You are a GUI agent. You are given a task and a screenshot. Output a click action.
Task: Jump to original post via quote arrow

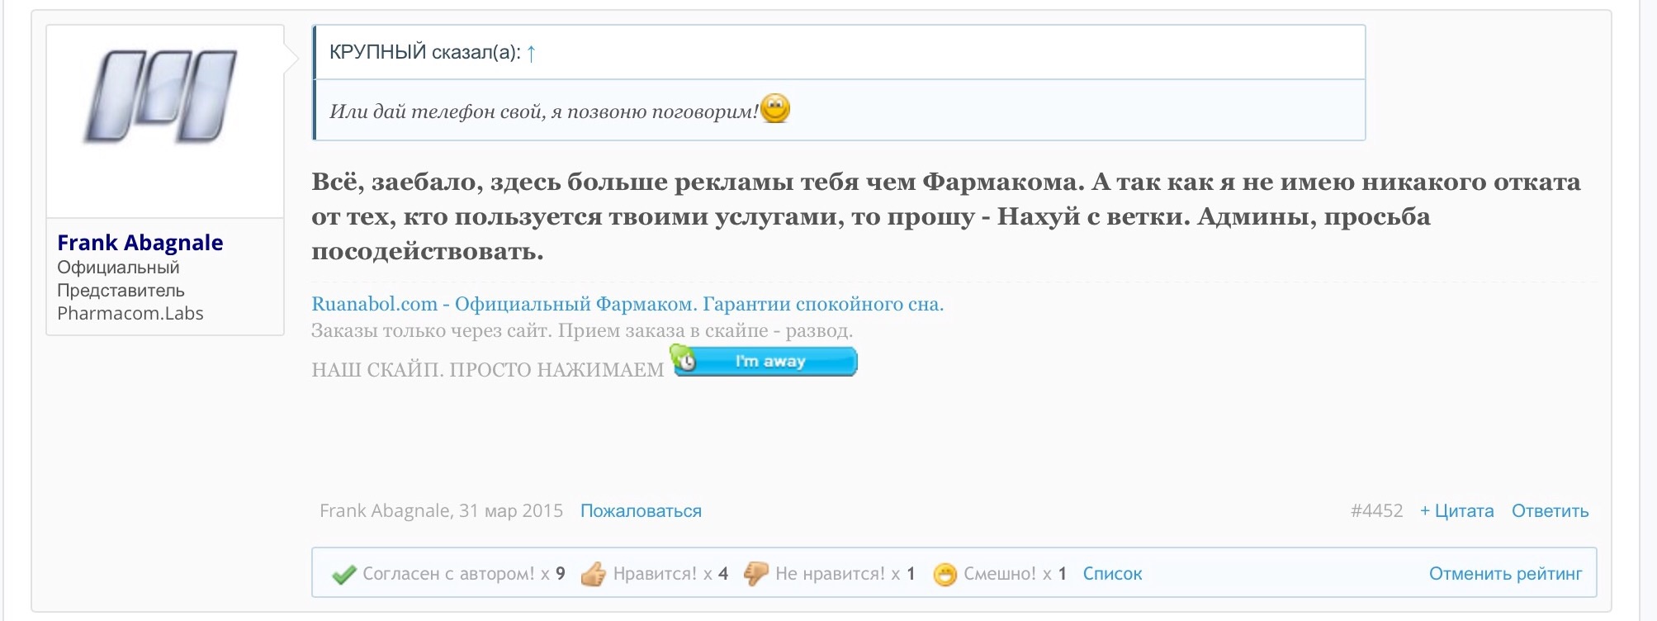tap(531, 54)
